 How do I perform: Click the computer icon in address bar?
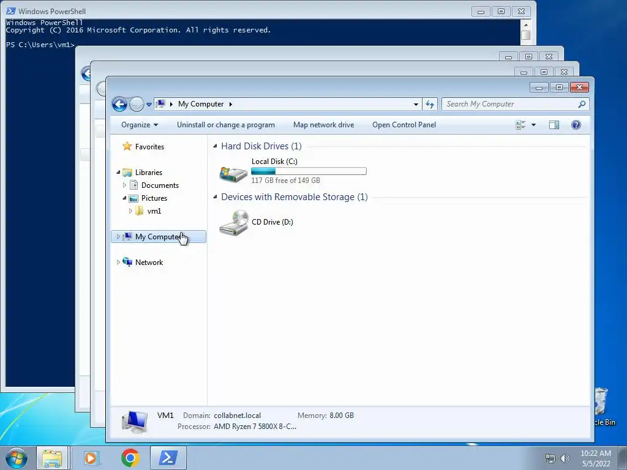(x=161, y=104)
